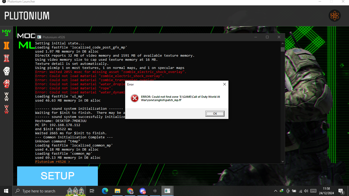Click the houses search highlight icon
Viewport: 349px width, 196px height.
pyautogui.click(x=75, y=191)
